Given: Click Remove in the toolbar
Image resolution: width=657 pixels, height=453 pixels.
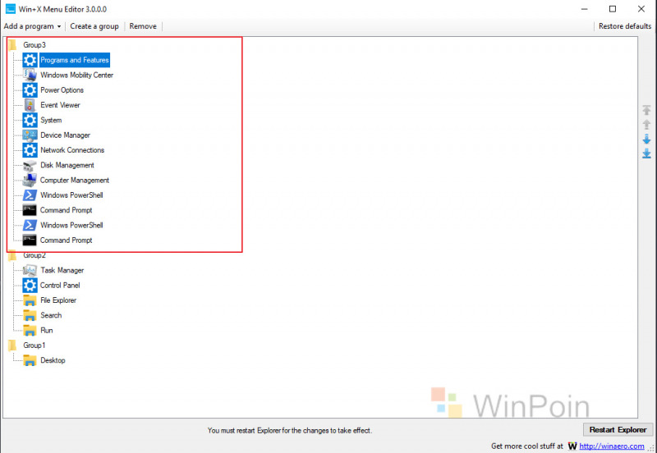Looking at the screenshot, I should [x=143, y=26].
